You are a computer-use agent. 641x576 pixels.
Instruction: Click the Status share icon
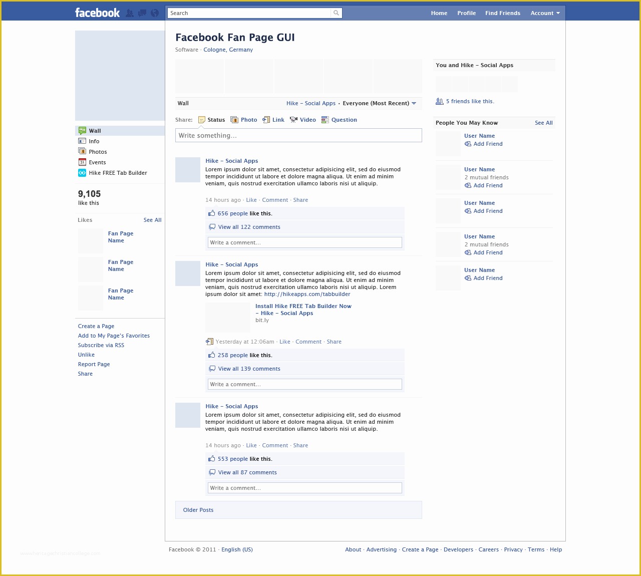click(202, 120)
